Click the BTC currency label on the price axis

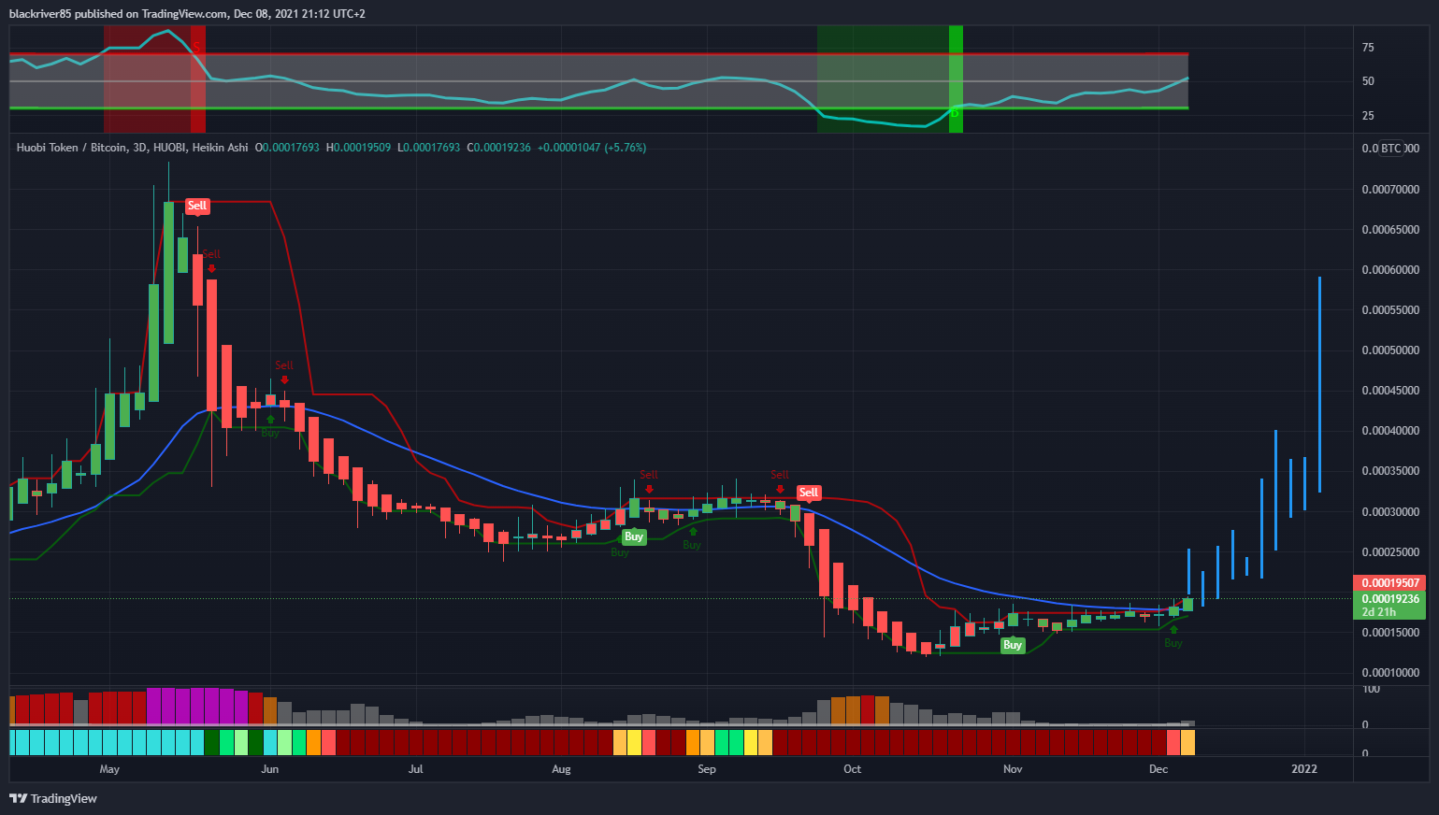click(1391, 149)
